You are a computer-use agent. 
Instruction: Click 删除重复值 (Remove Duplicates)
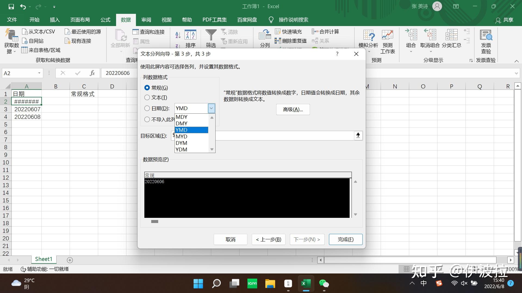click(291, 41)
